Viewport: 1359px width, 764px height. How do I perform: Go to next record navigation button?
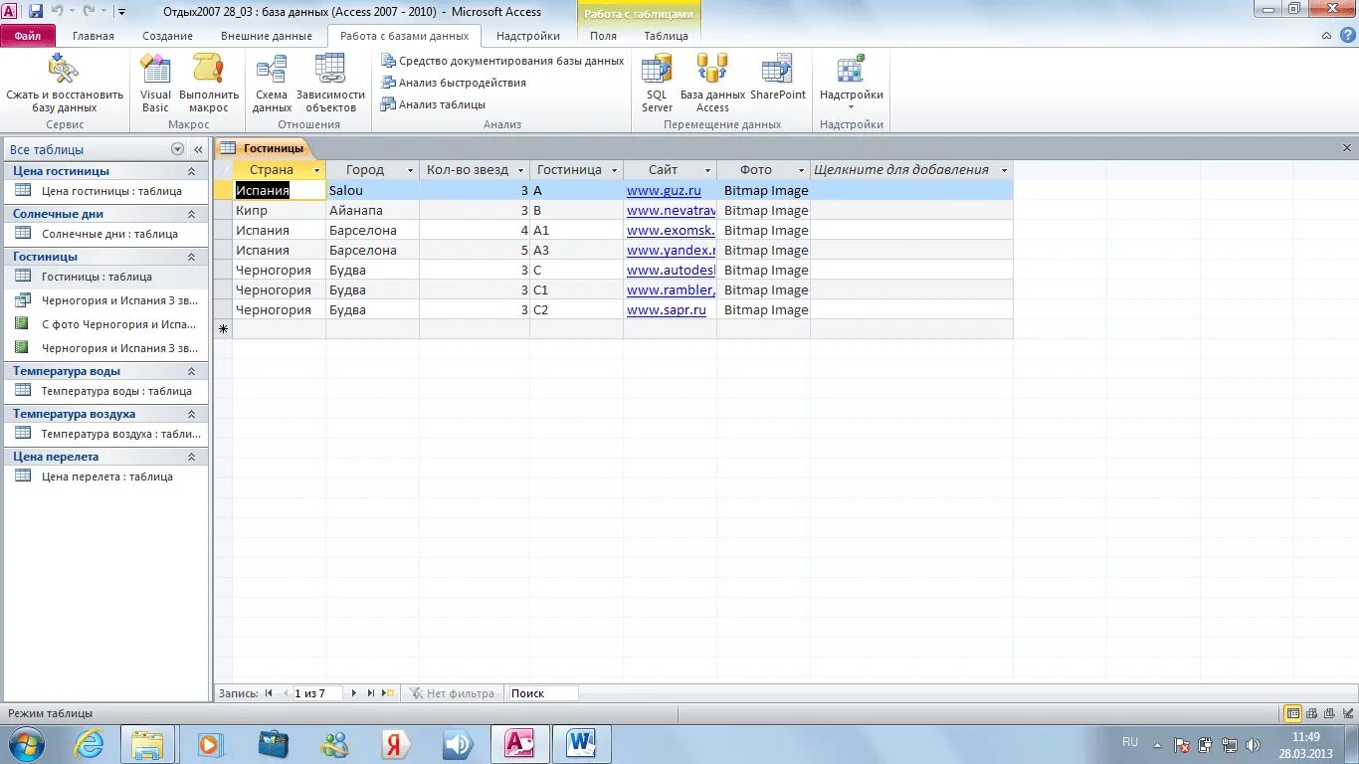pyautogui.click(x=356, y=693)
